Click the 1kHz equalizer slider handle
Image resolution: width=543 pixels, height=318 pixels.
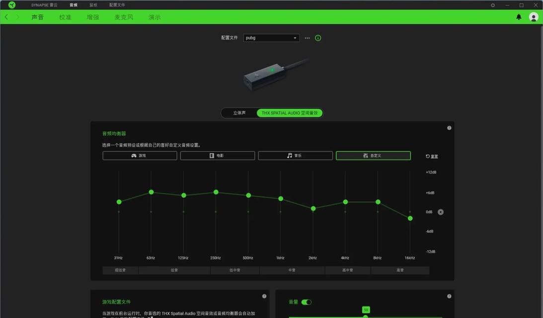tap(281, 198)
